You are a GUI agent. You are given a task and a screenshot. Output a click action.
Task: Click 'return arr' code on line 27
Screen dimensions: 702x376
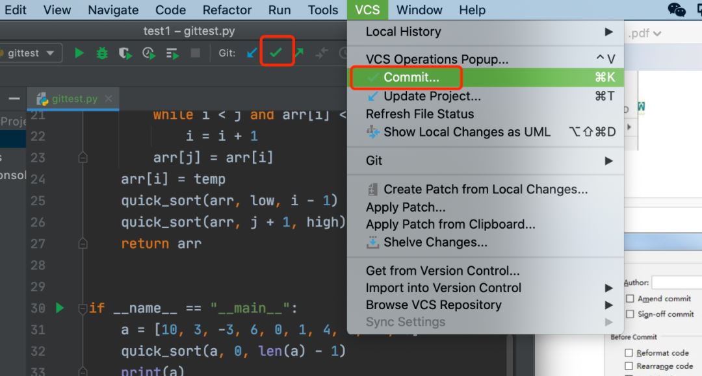tap(161, 244)
